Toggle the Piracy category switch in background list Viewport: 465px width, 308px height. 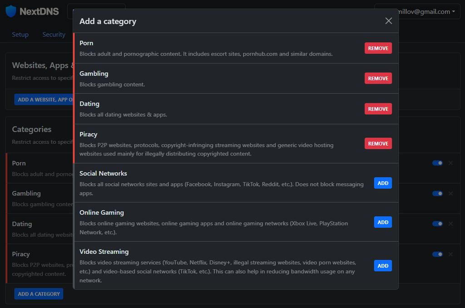[437, 254]
